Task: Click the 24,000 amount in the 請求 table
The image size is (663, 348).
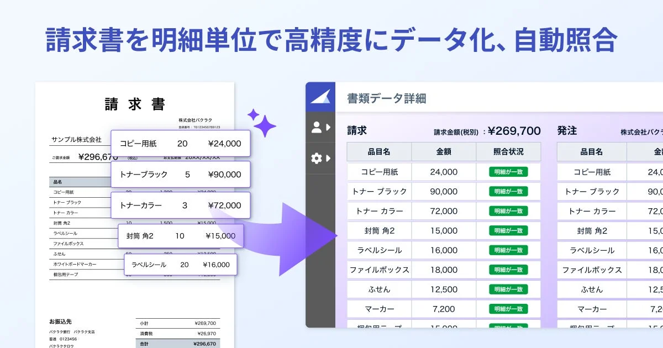Action: (444, 172)
